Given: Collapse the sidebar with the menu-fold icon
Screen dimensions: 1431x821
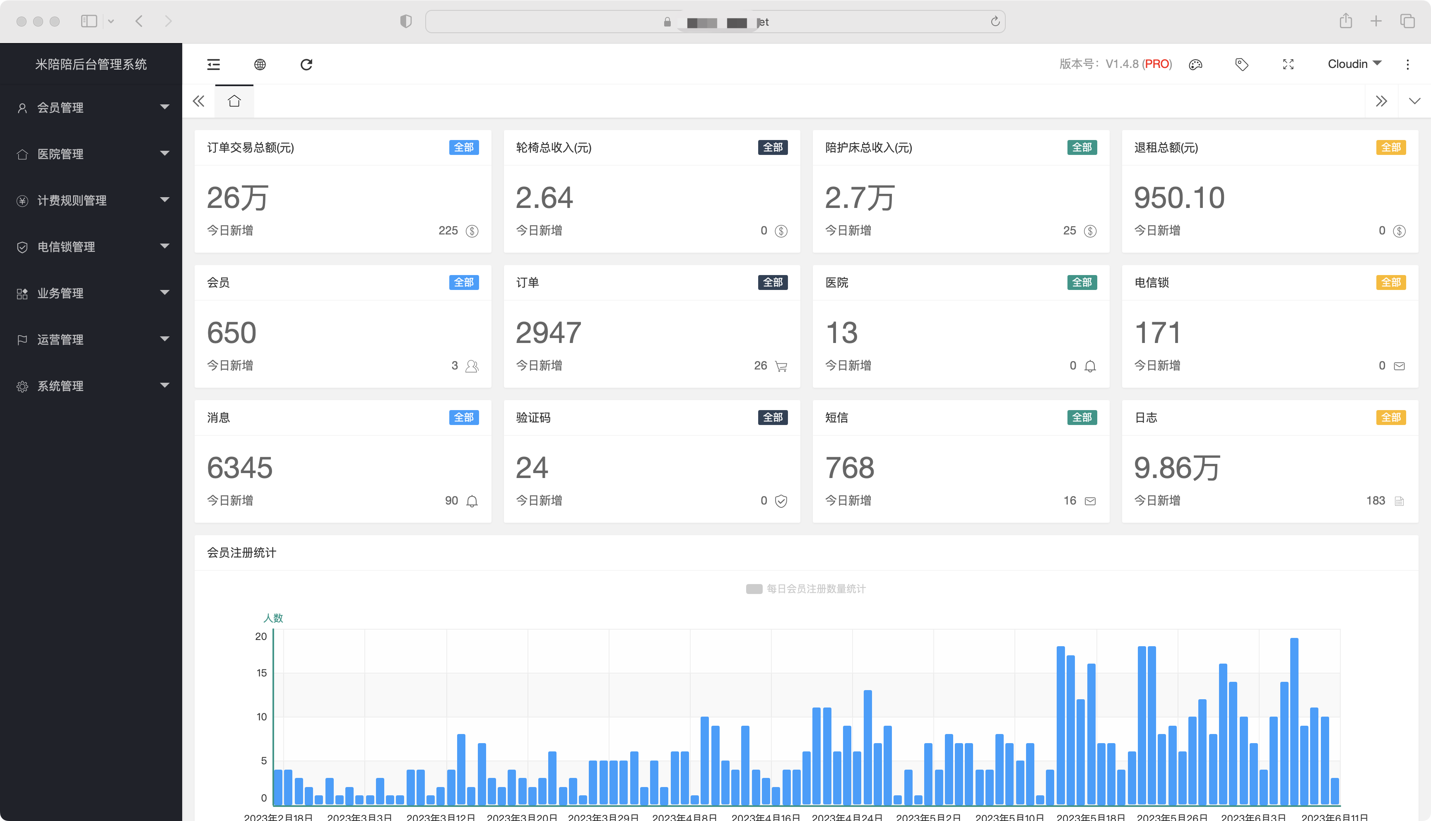Looking at the screenshot, I should click(x=214, y=64).
